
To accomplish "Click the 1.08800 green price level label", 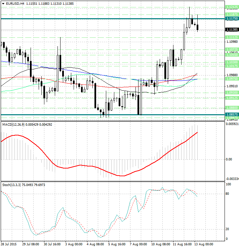I will (x=232, y=108).
